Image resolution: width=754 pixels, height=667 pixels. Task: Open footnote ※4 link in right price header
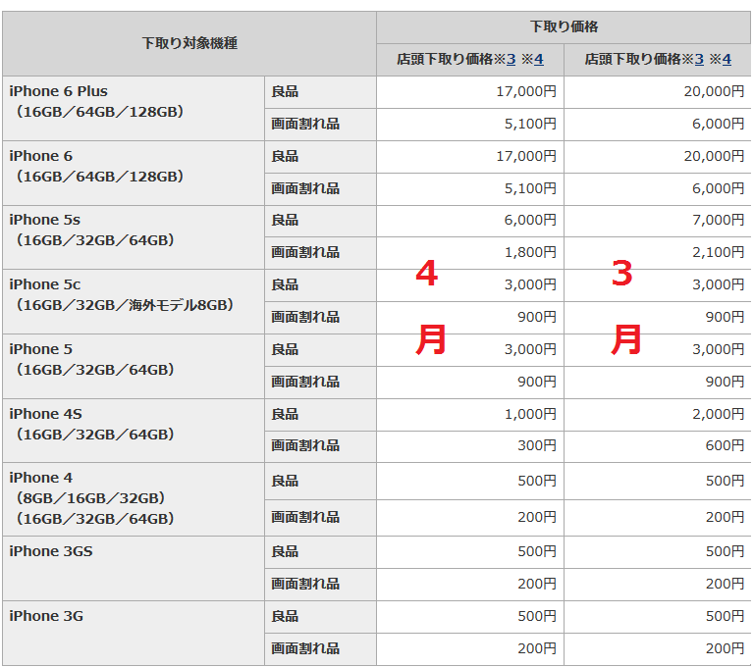[727, 60]
